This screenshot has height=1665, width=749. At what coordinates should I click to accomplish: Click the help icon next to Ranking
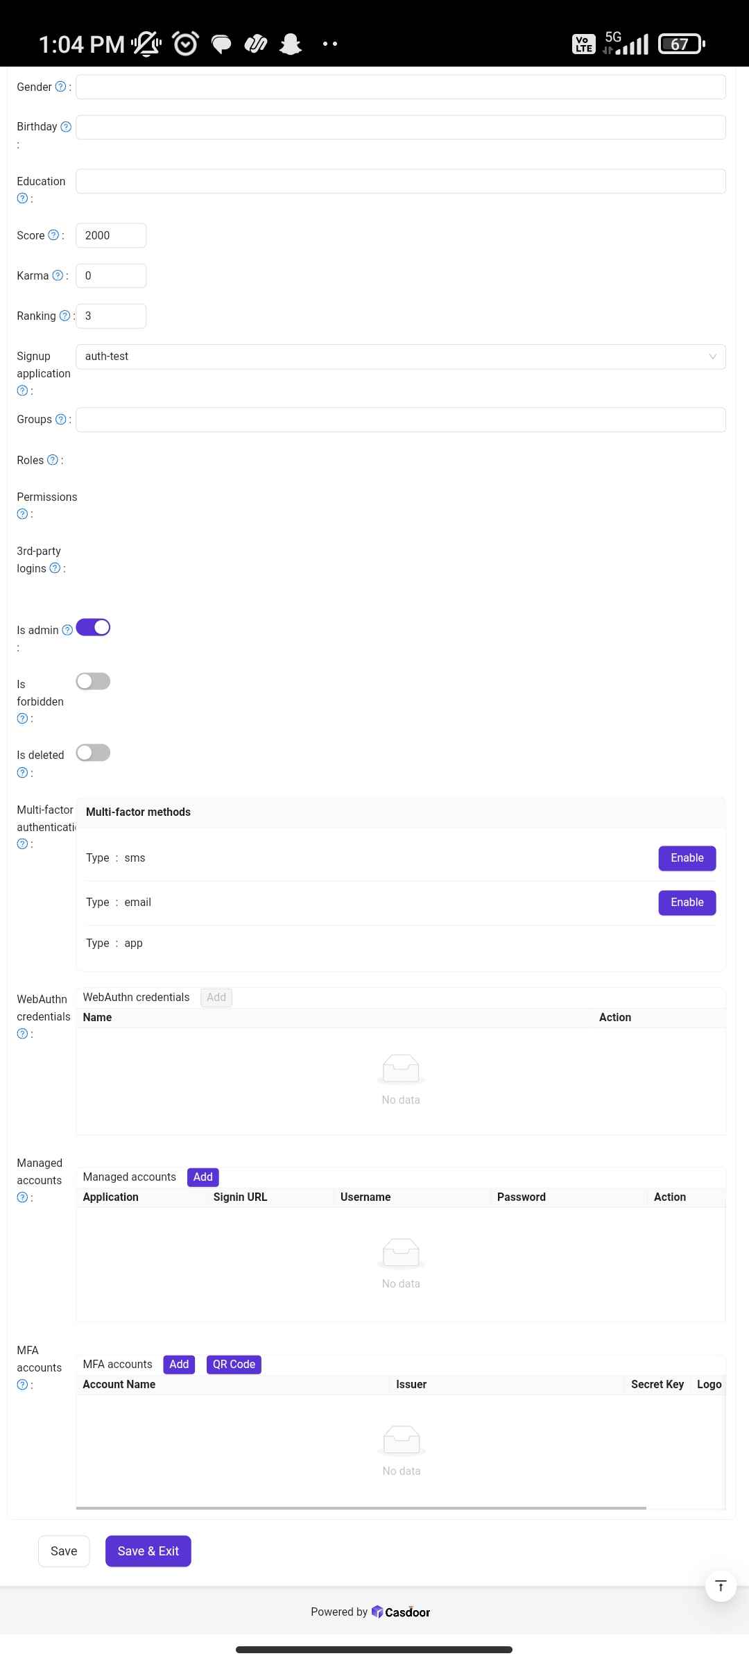[x=64, y=316]
